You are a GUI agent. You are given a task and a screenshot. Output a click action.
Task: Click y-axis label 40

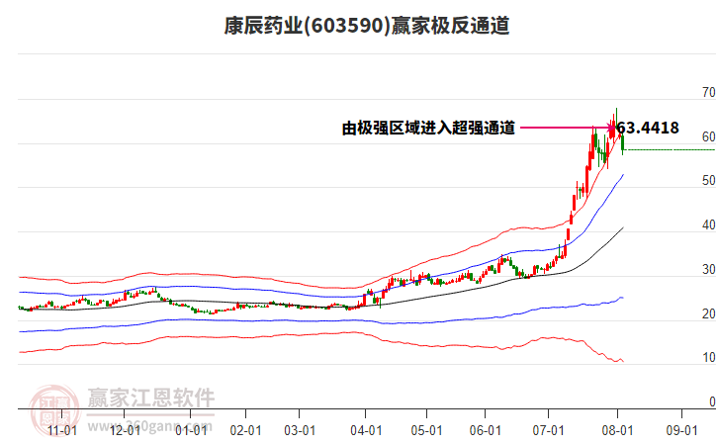pyautogui.click(x=709, y=225)
